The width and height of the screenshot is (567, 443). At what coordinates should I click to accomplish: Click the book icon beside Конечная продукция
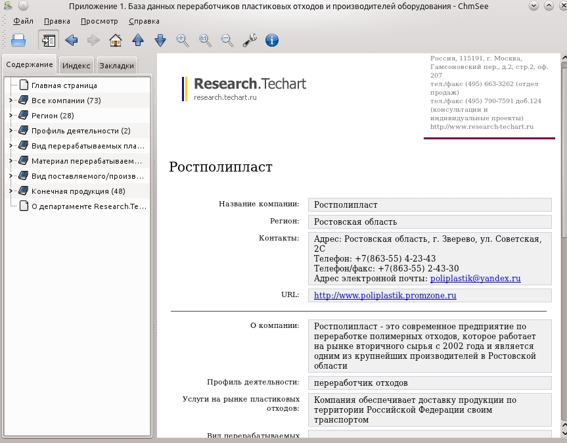pyautogui.click(x=24, y=191)
